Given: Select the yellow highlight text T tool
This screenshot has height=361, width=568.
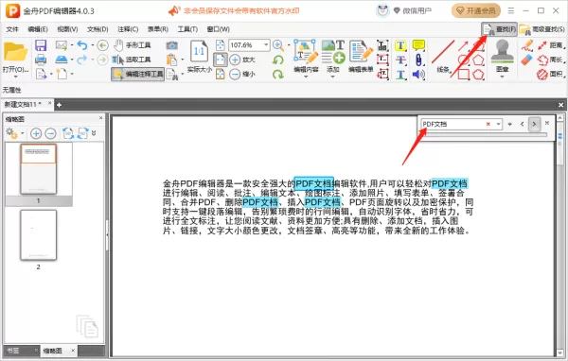Looking at the screenshot, I should click(x=400, y=45).
